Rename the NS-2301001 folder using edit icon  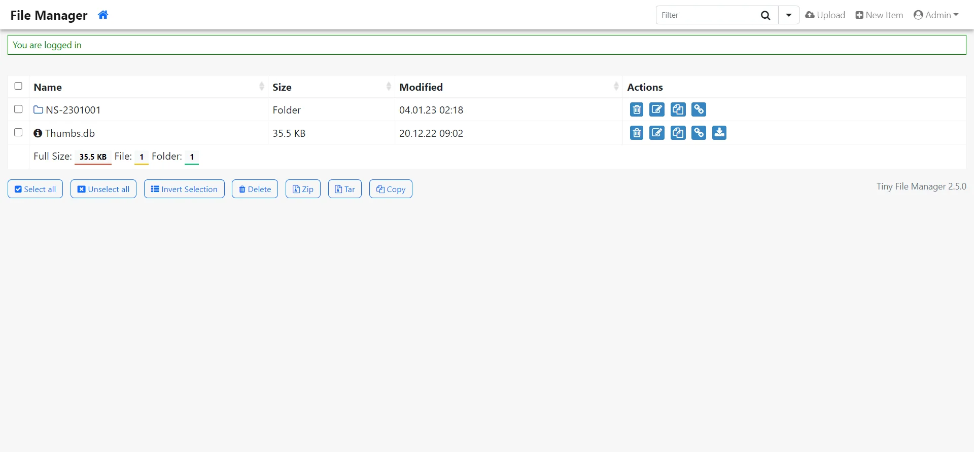tap(657, 109)
